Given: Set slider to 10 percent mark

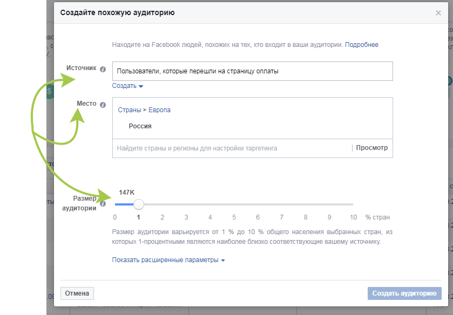Looking at the screenshot, I should [353, 205].
